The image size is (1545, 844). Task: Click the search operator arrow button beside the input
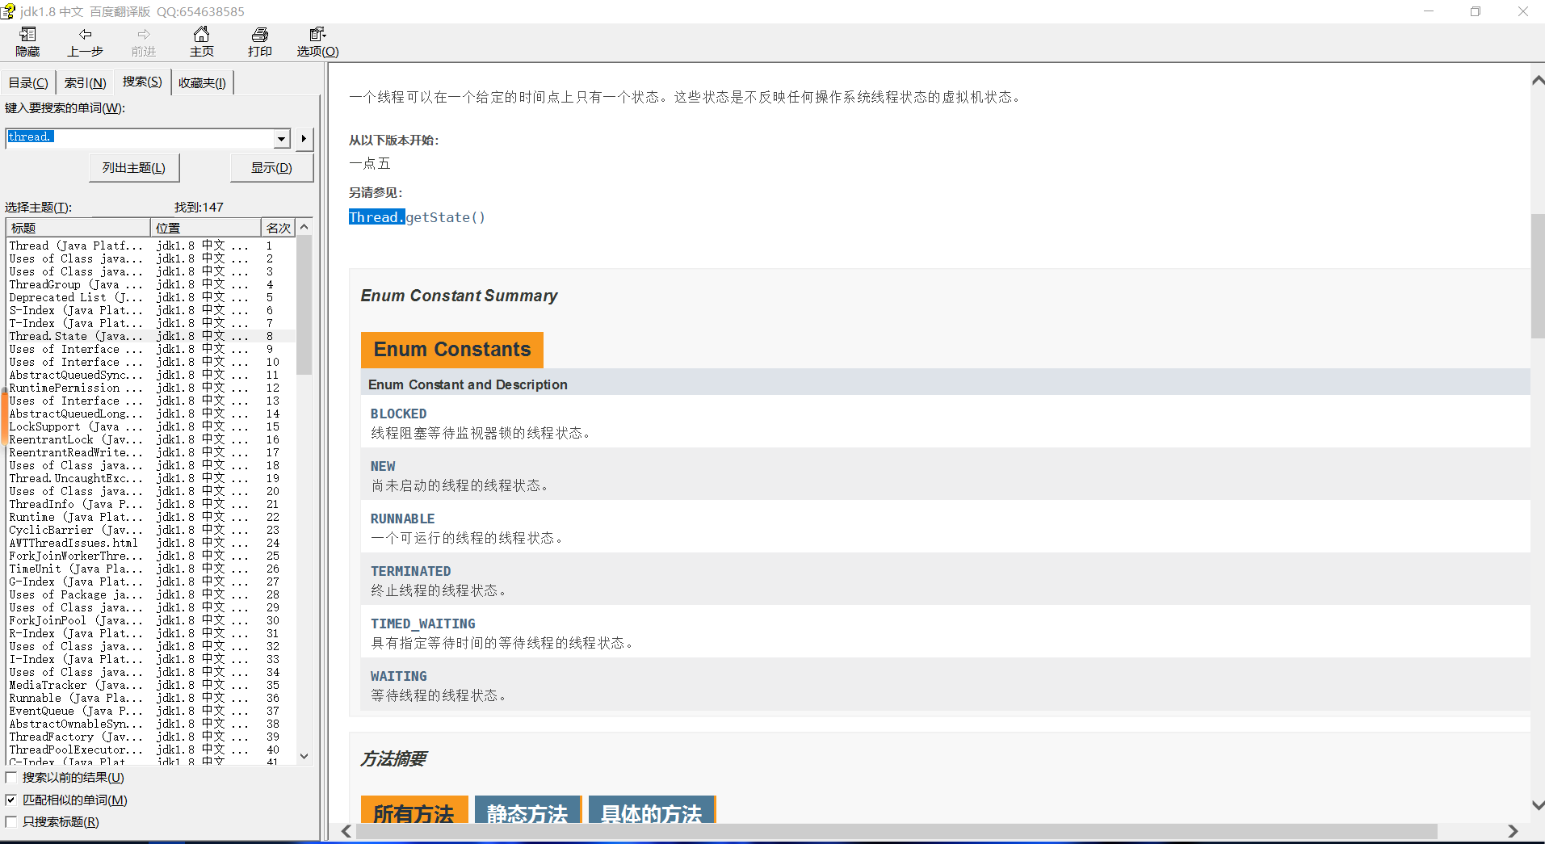(x=304, y=138)
